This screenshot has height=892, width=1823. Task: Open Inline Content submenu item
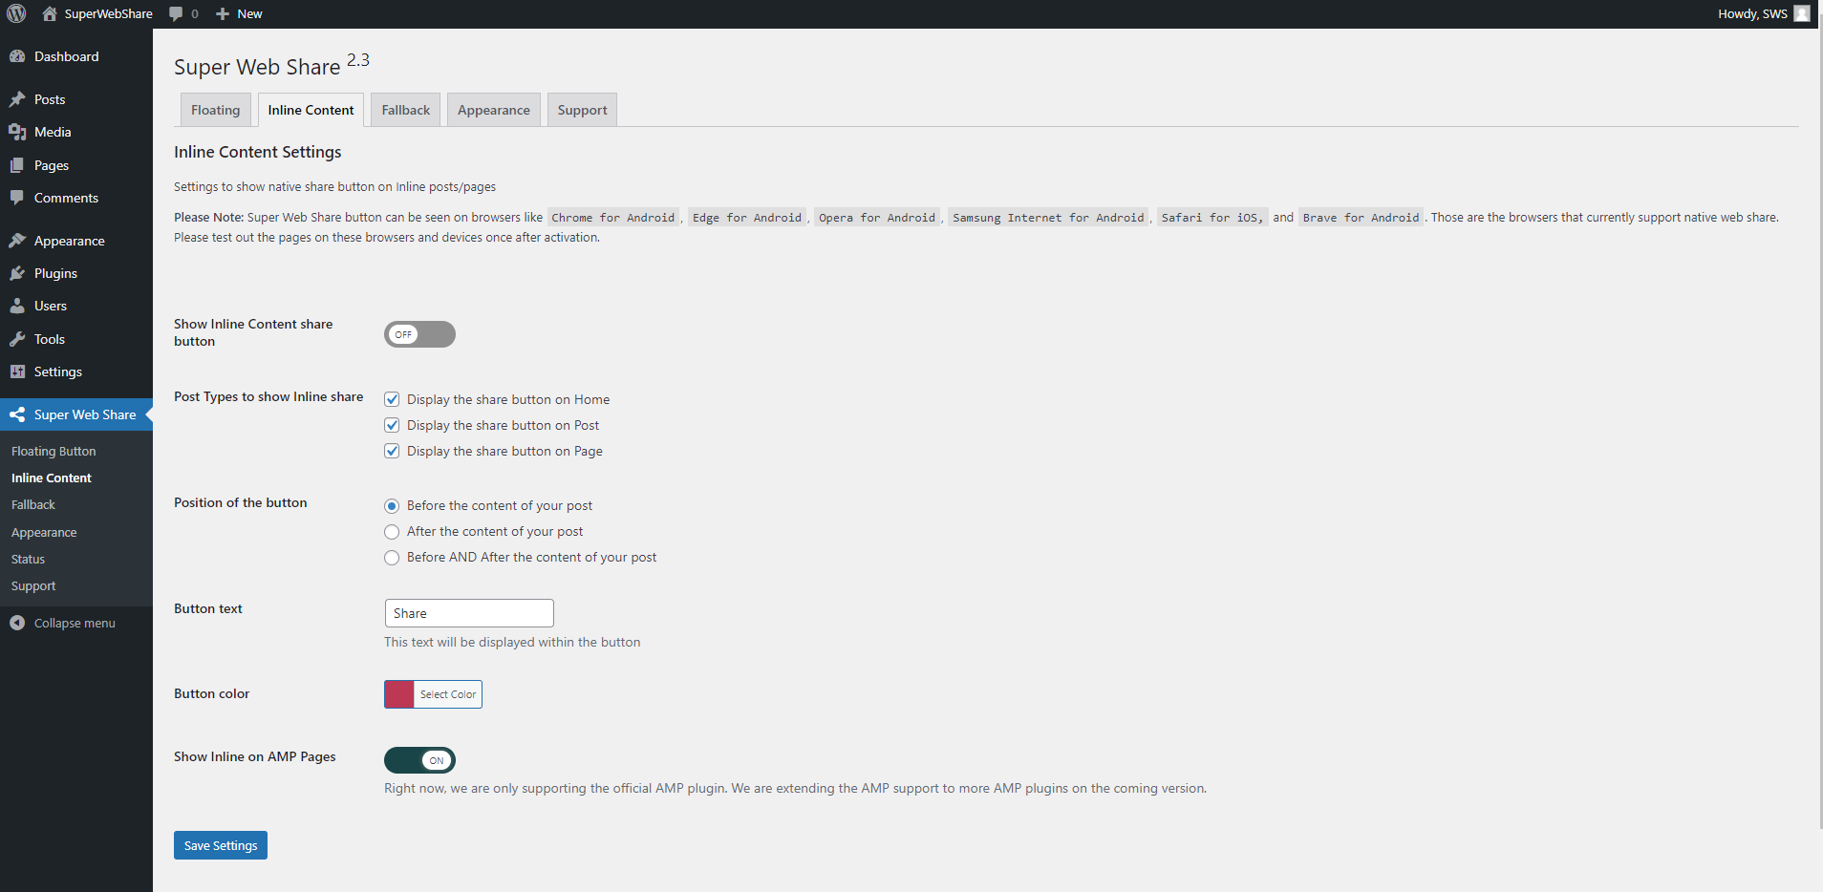point(52,478)
